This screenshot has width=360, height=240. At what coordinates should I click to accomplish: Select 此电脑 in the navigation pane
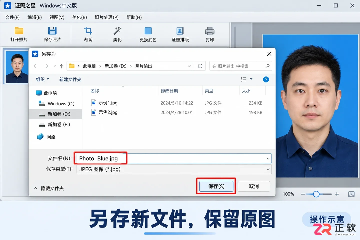coord(46,93)
